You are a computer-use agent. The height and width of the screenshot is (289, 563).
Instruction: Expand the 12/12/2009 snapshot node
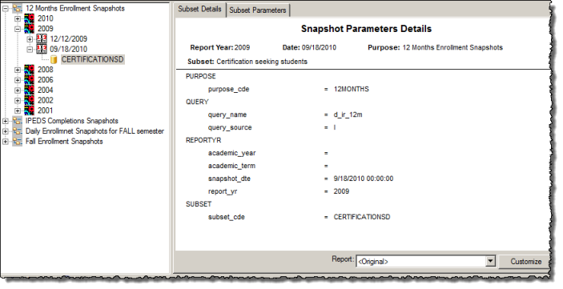[30, 39]
